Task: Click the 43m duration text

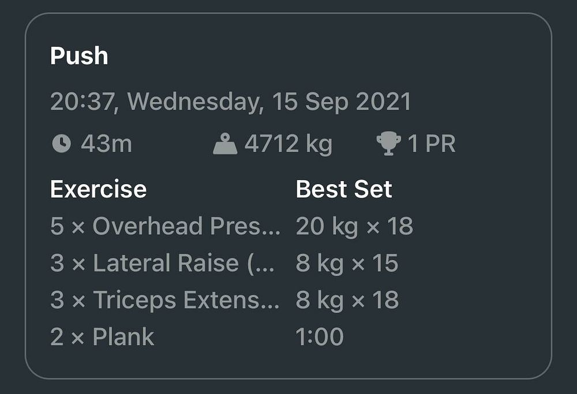Action: click(x=106, y=144)
